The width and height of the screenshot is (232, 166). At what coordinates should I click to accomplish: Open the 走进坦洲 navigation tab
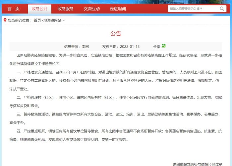(118, 9)
